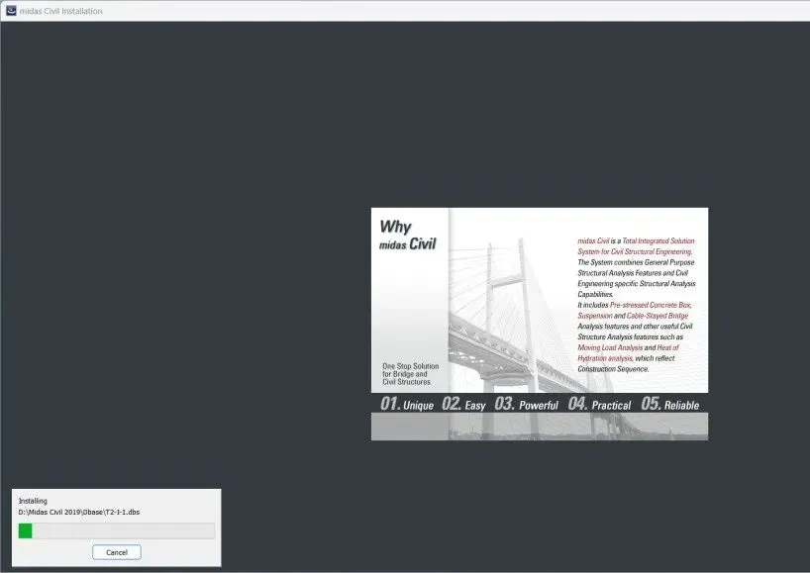Click the green installation progress bar
The image size is (810, 573).
point(116,530)
